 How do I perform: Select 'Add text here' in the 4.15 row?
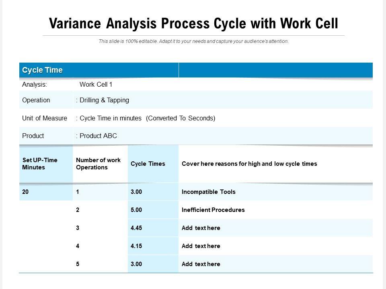tap(201, 246)
